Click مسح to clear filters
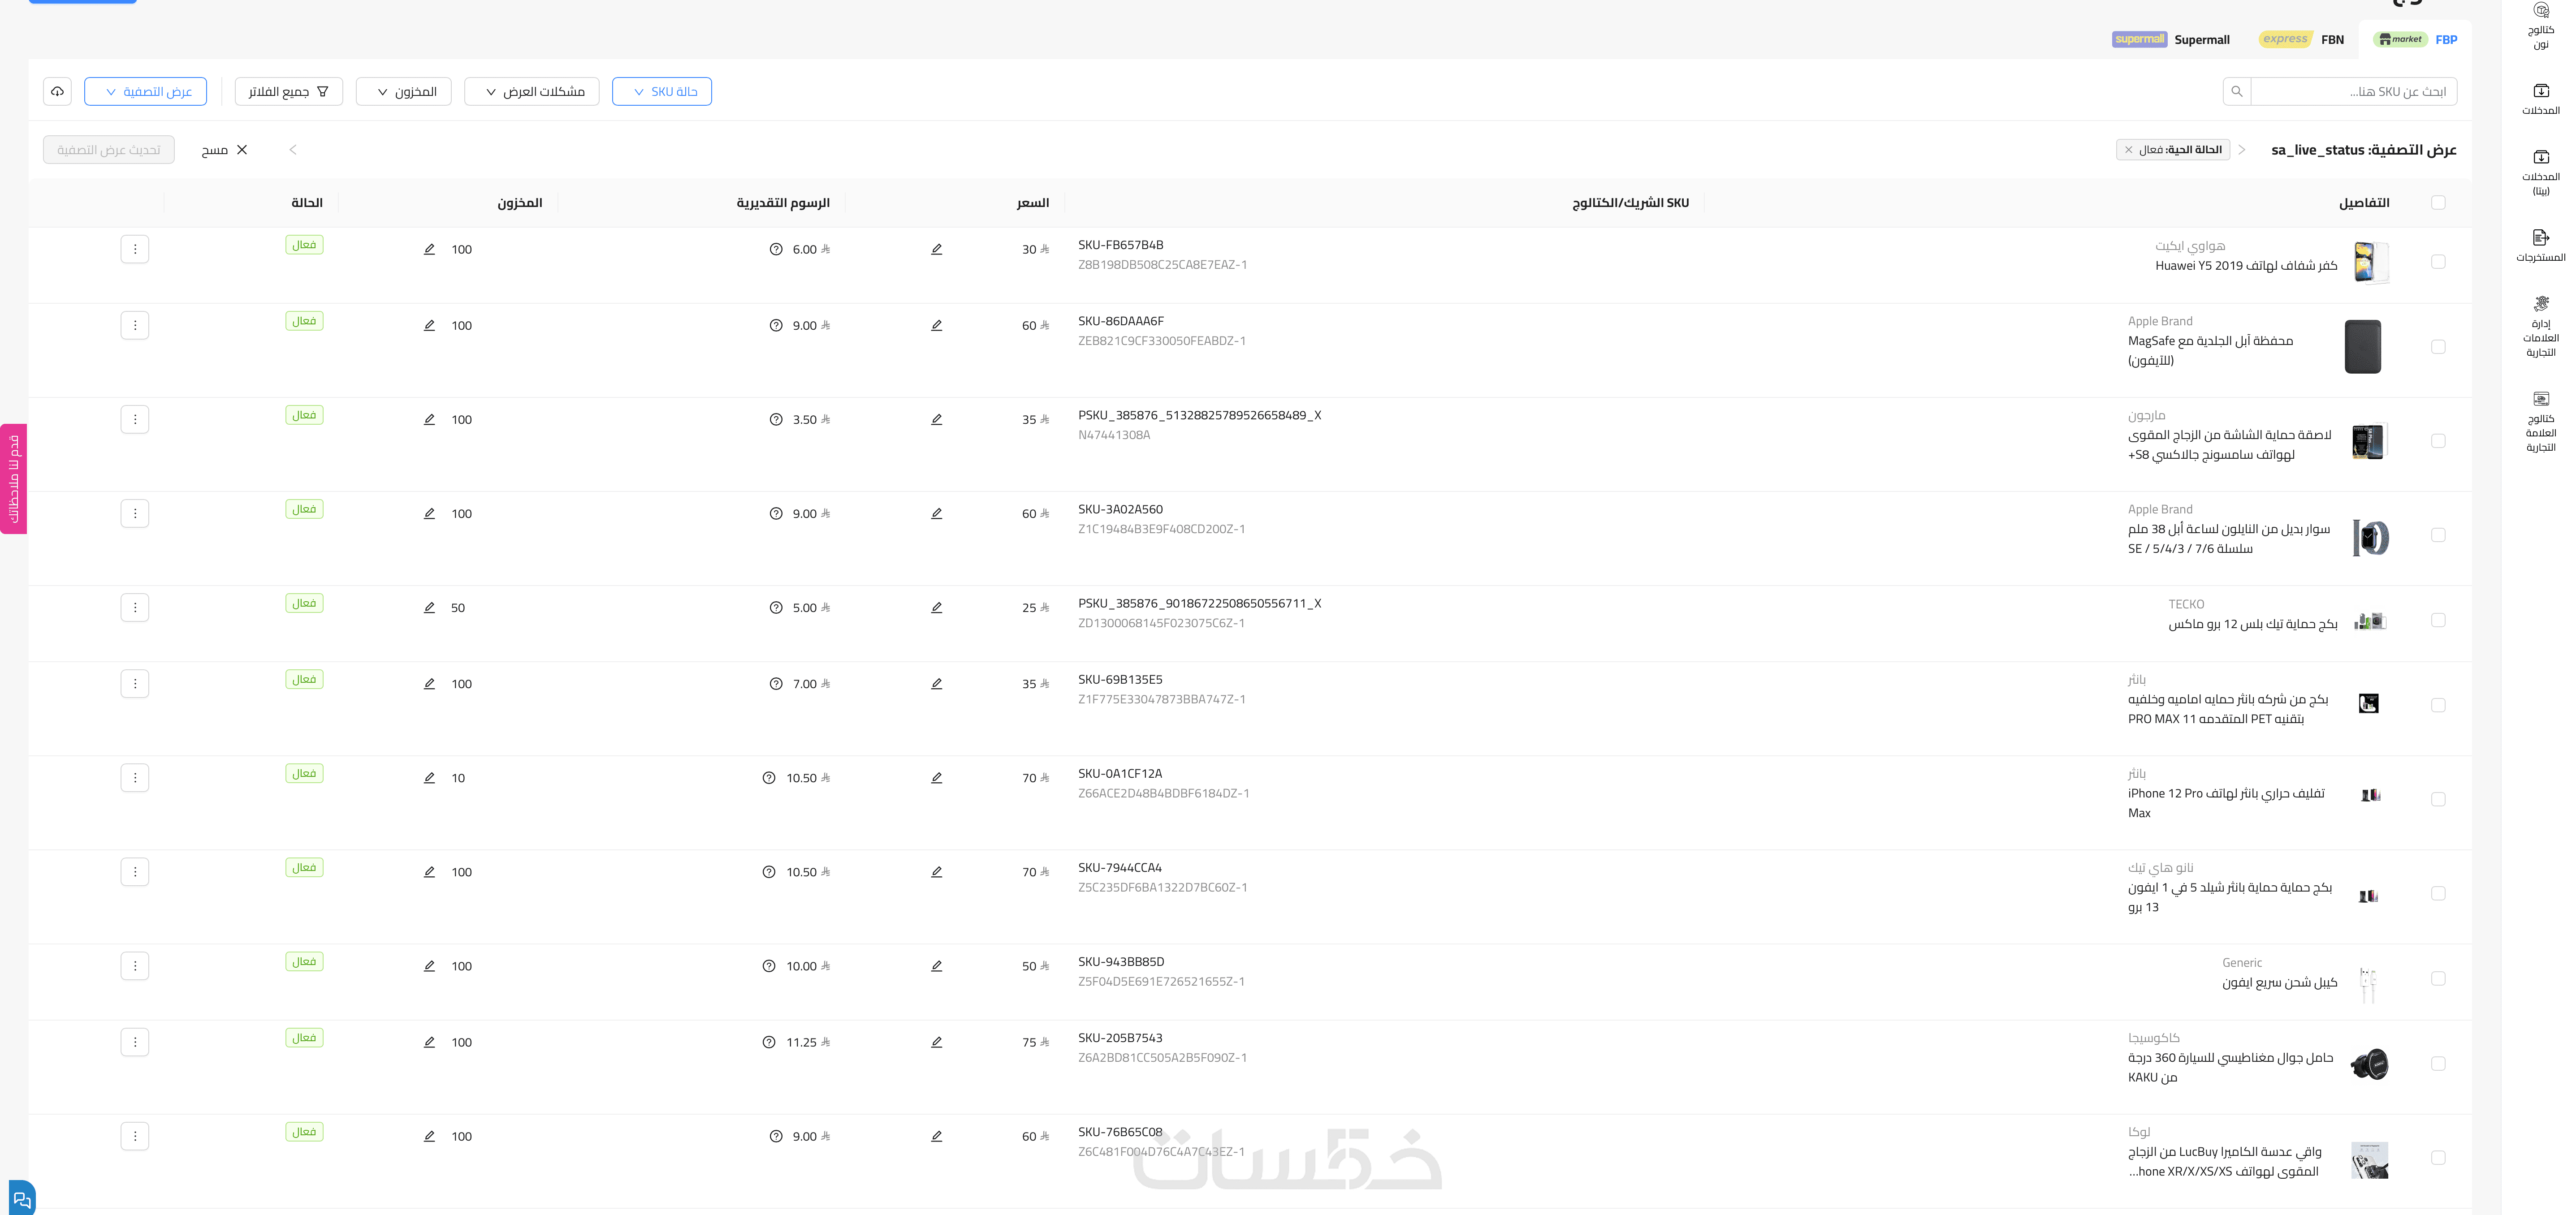 [x=225, y=150]
